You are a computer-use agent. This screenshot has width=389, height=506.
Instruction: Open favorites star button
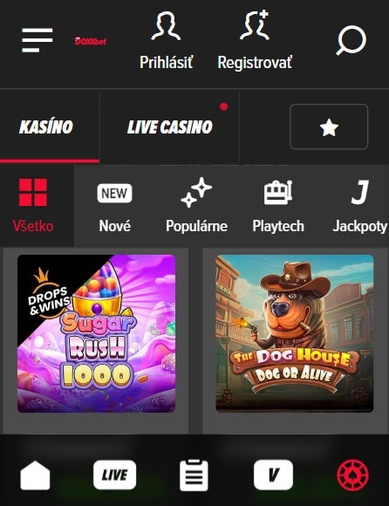[x=329, y=126]
